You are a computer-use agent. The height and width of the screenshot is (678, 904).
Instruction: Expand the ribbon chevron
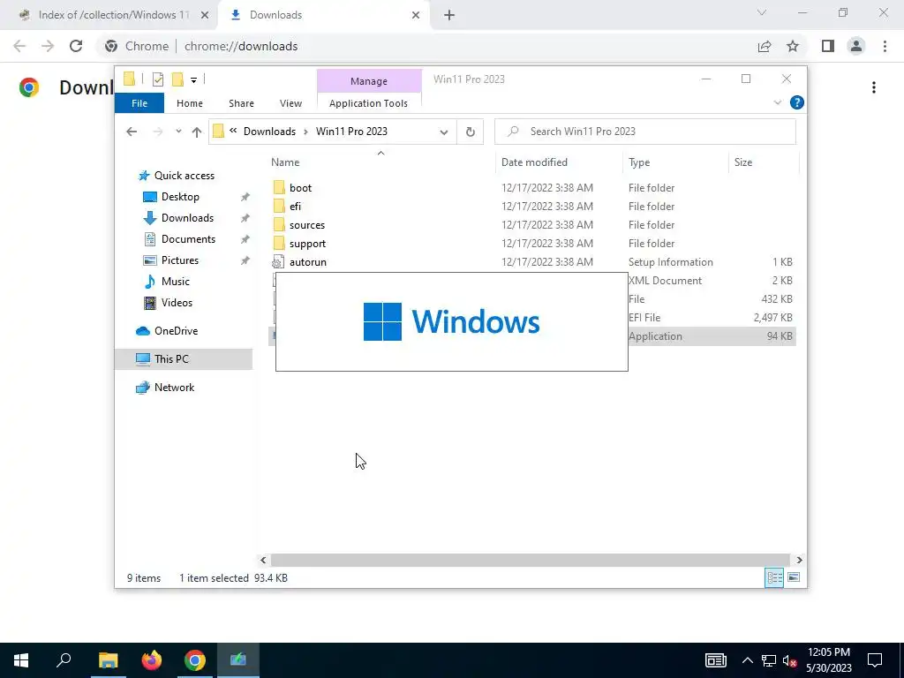(777, 102)
